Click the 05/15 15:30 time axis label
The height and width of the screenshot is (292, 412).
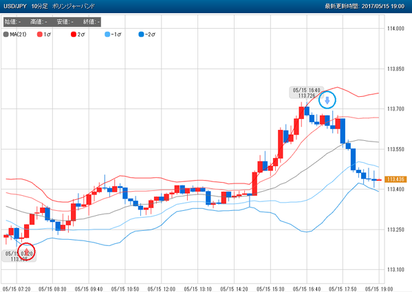pyautogui.click(x=270, y=289)
